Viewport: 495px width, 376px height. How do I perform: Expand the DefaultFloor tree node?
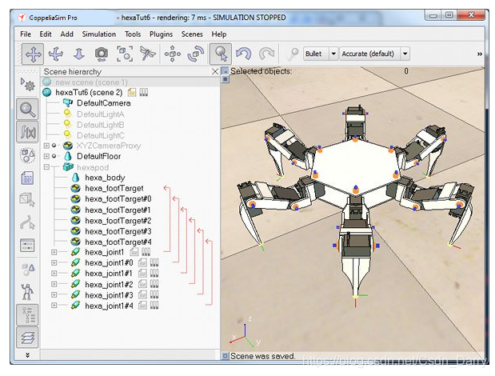(46, 156)
